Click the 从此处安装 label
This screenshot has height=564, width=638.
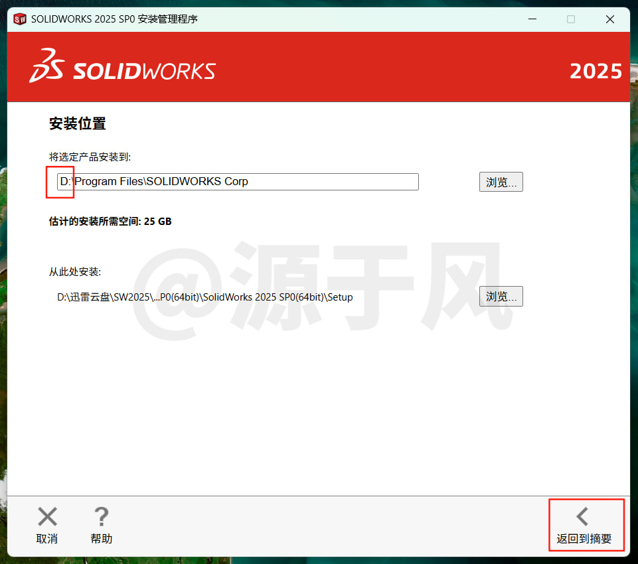tap(75, 271)
